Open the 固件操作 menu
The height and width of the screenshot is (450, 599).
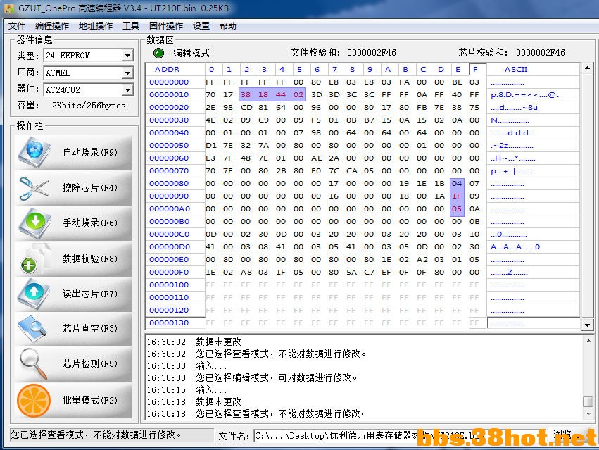[166, 26]
